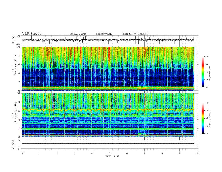Click the ch.1(V) waveform axis label
The image size is (222, 172).
tap(13, 40)
